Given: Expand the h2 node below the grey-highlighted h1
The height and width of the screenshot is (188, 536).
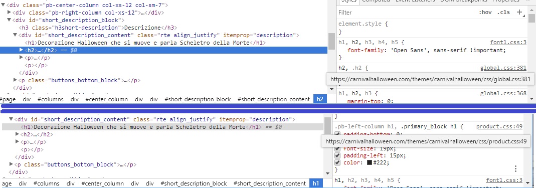Looking at the screenshot, I should [18, 134].
